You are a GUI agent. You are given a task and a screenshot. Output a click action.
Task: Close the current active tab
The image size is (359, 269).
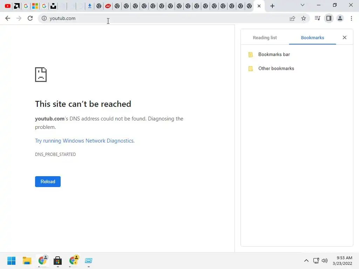click(x=259, y=6)
